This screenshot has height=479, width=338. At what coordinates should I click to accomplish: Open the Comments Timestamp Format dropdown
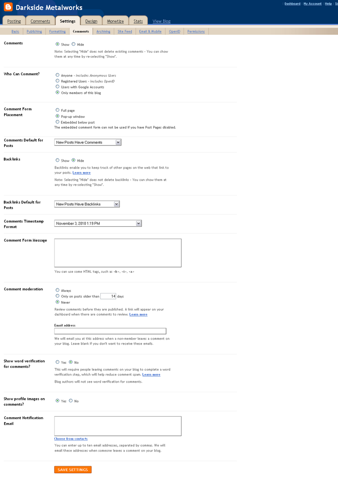tap(138, 223)
